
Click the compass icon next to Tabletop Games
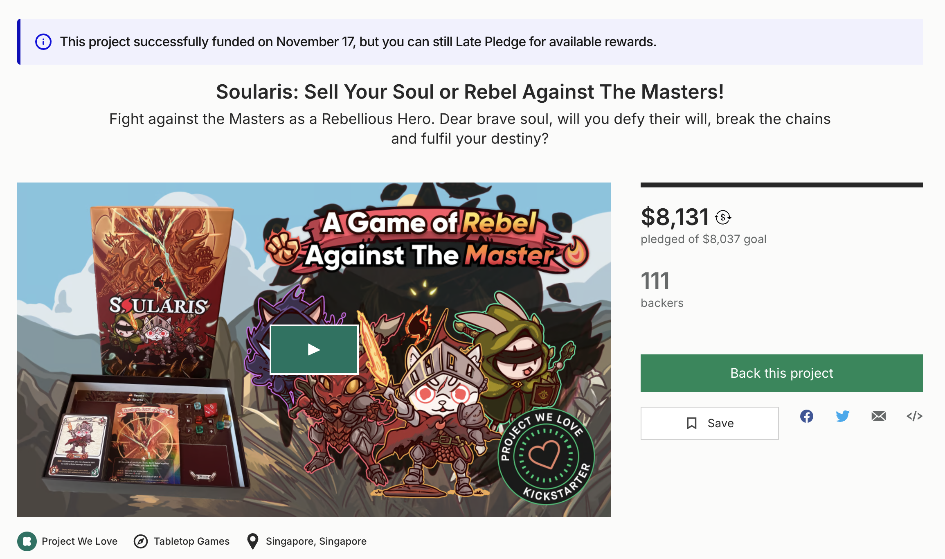coord(141,541)
